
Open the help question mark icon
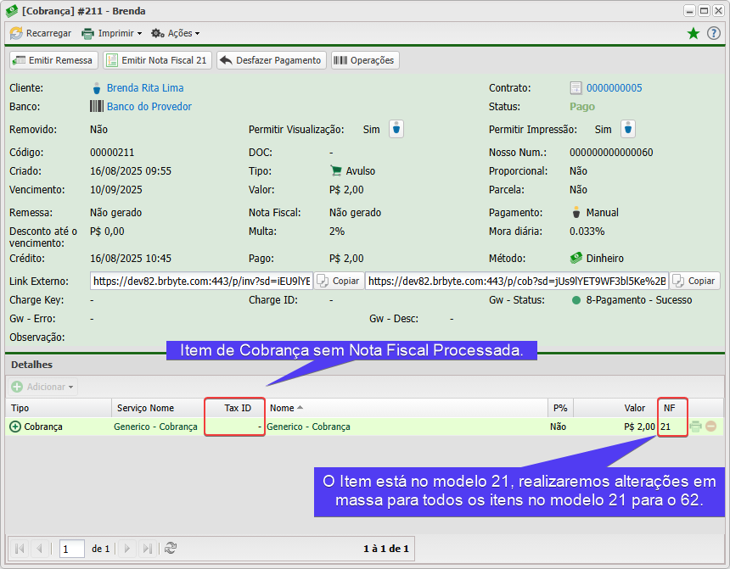[714, 33]
